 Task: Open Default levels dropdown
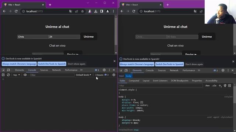click(83, 75)
